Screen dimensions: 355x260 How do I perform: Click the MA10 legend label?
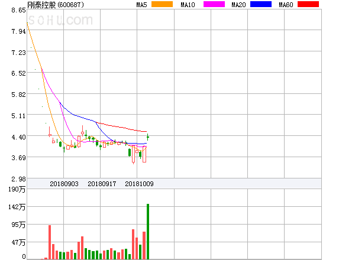coord(188,5)
